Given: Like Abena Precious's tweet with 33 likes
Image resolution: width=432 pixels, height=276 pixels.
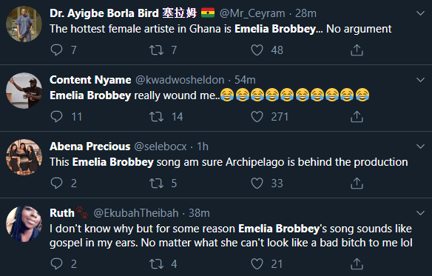Looking at the screenshot, I should [x=257, y=183].
